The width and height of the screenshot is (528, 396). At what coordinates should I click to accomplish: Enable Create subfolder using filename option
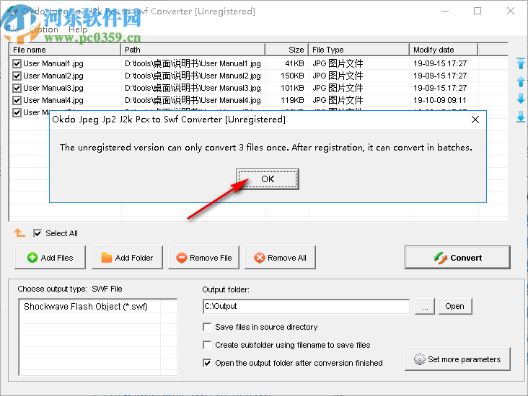[x=207, y=345]
